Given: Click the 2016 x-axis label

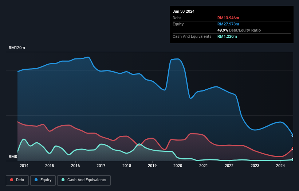Looking at the screenshot, I should click(x=75, y=166).
